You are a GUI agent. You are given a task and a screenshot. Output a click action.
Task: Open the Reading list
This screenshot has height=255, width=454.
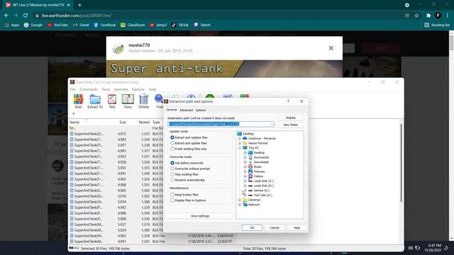437,25
